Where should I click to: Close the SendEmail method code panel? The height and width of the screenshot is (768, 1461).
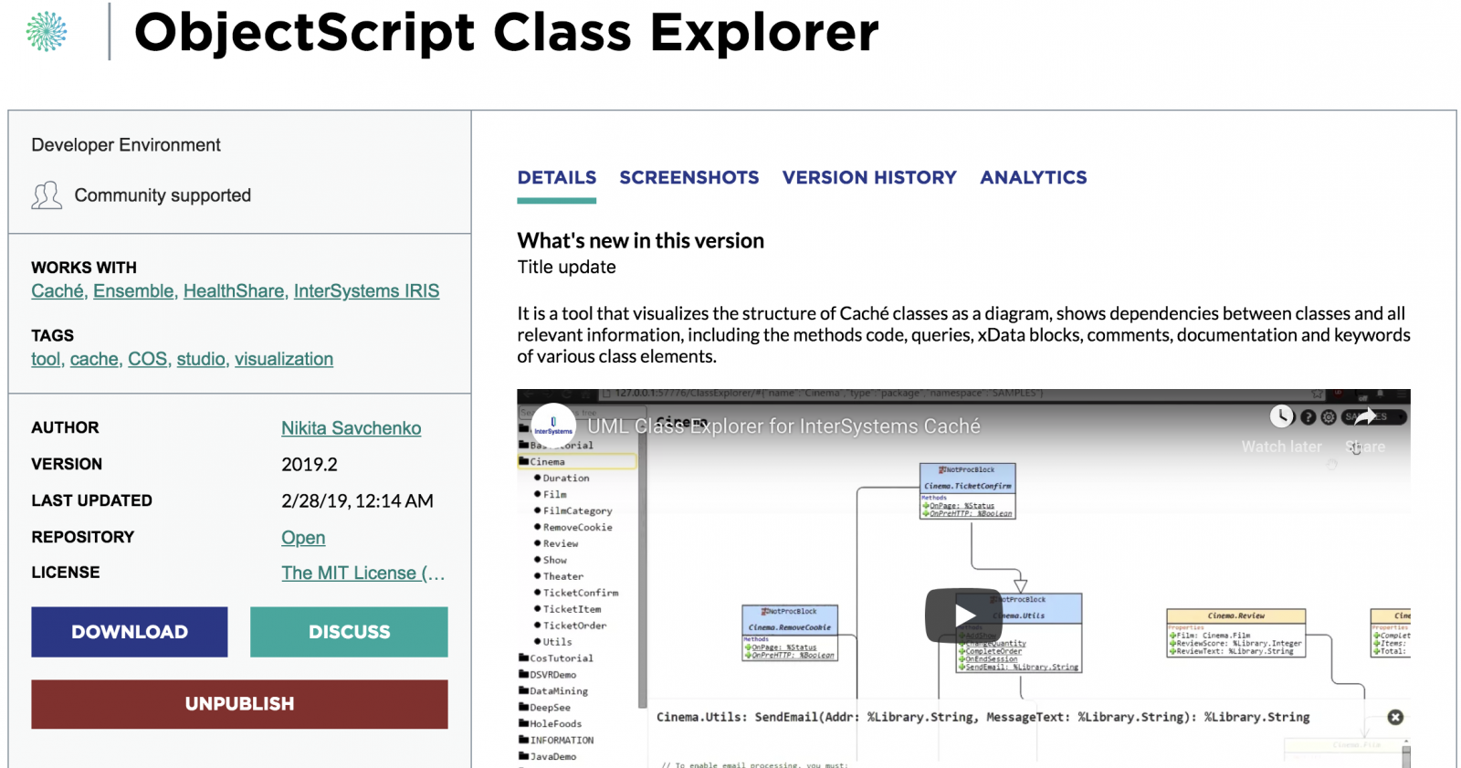point(1395,718)
